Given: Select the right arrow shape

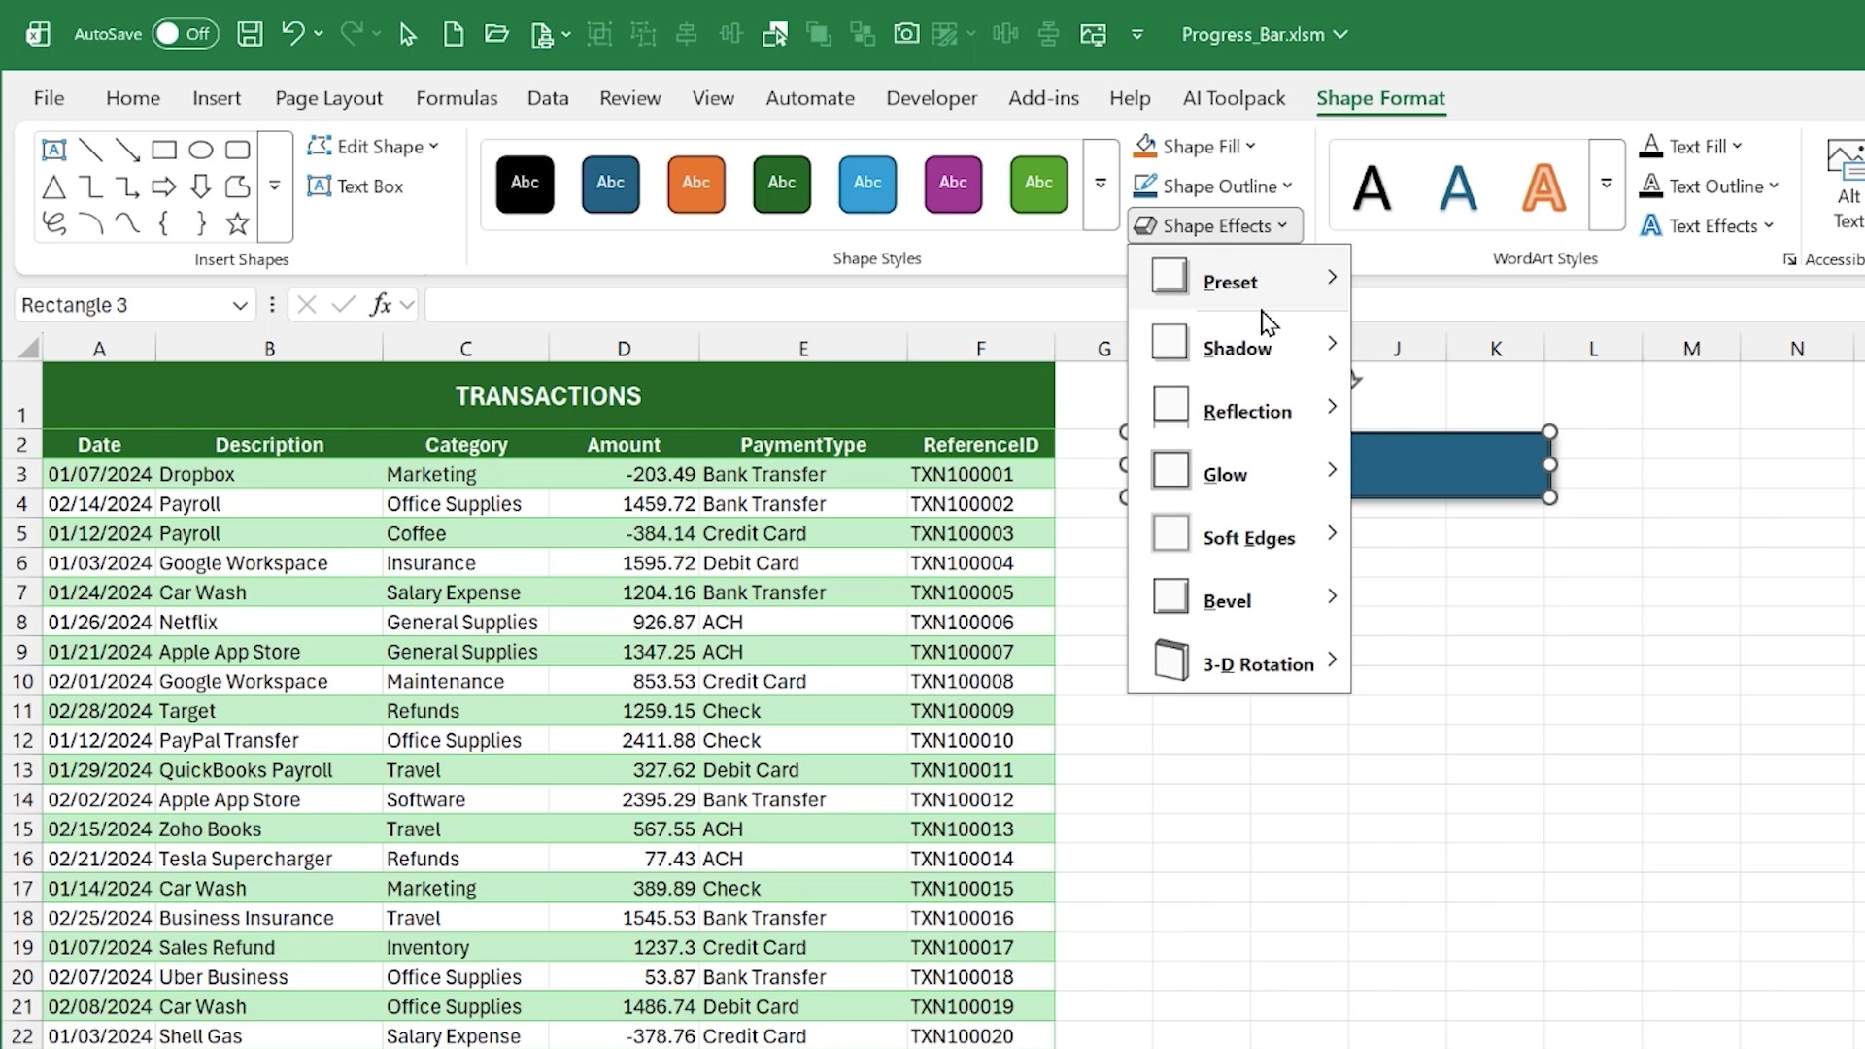Looking at the screenshot, I should pyautogui.click(x=164, y=186).
